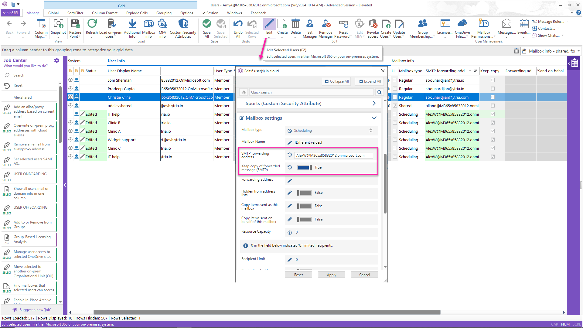
Task: Click Remove Manager icon
Action: click(x=326, y=24)
